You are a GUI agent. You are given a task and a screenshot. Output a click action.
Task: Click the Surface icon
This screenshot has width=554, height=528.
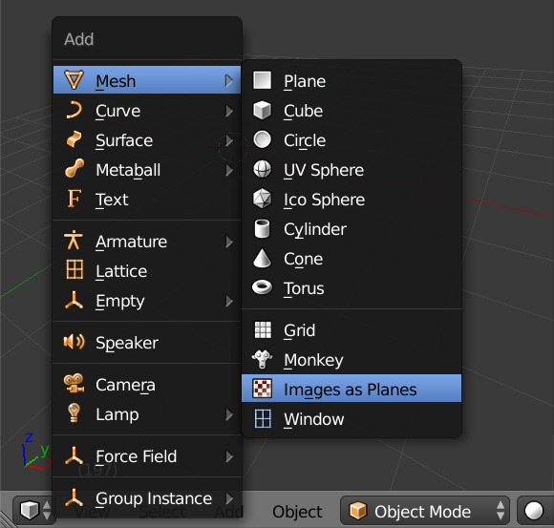(75, 139)
